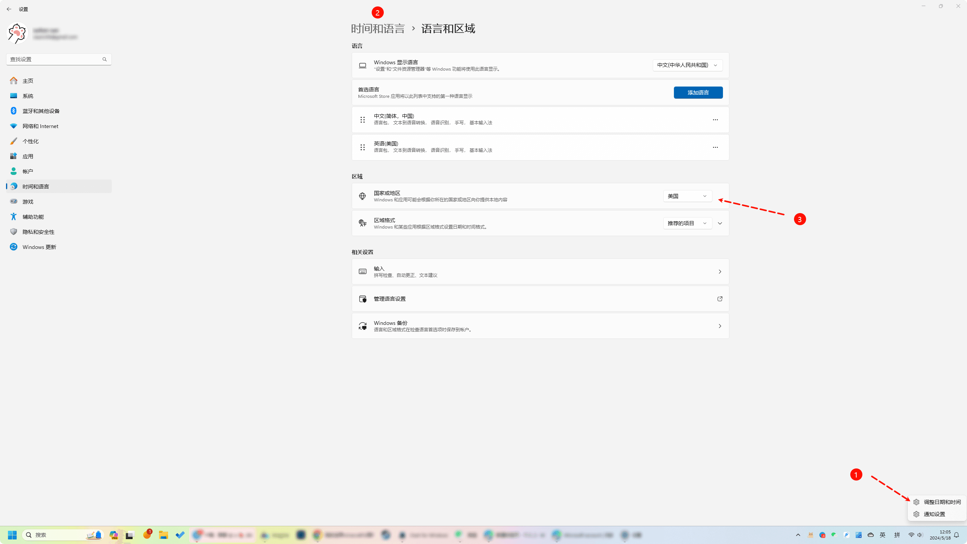The height and width of the screenshot is (544, 967).
Task: Expand the 区域格式 section chevron
Action: 720,223
